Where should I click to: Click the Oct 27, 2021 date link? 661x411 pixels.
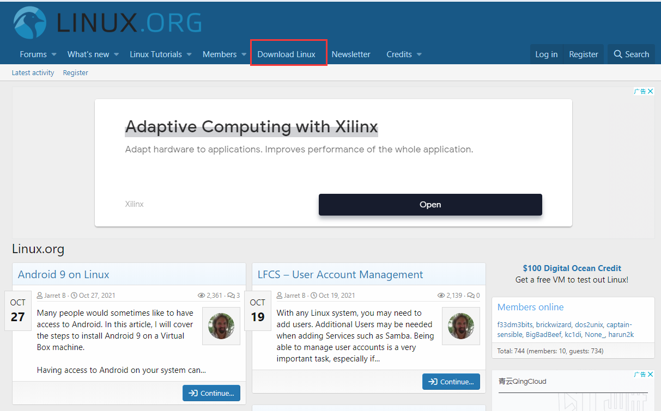coord(97,296)
